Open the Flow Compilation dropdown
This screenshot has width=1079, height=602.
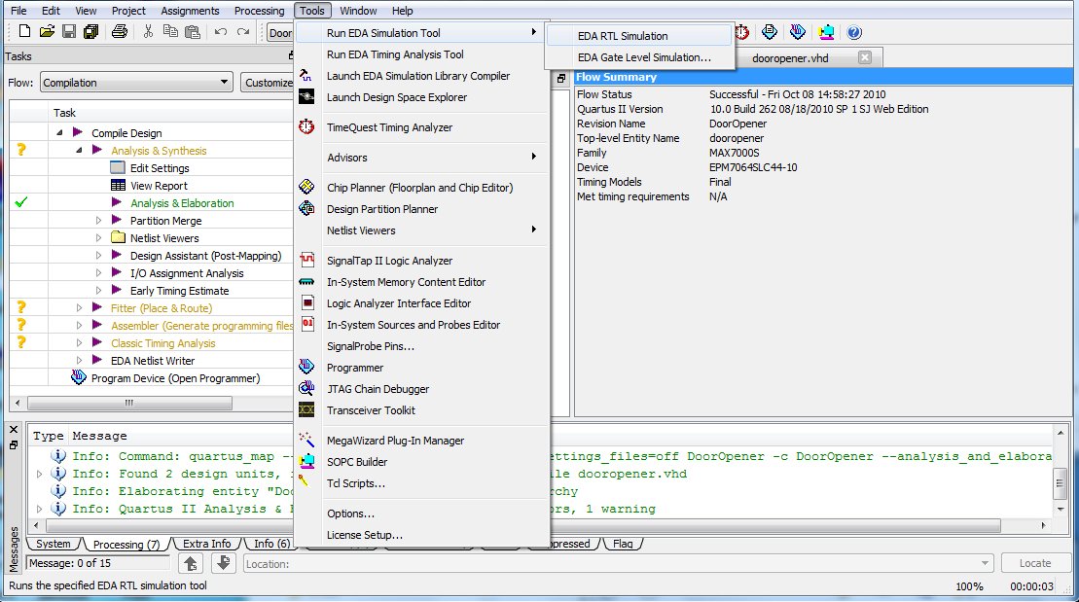coord(224,82)
